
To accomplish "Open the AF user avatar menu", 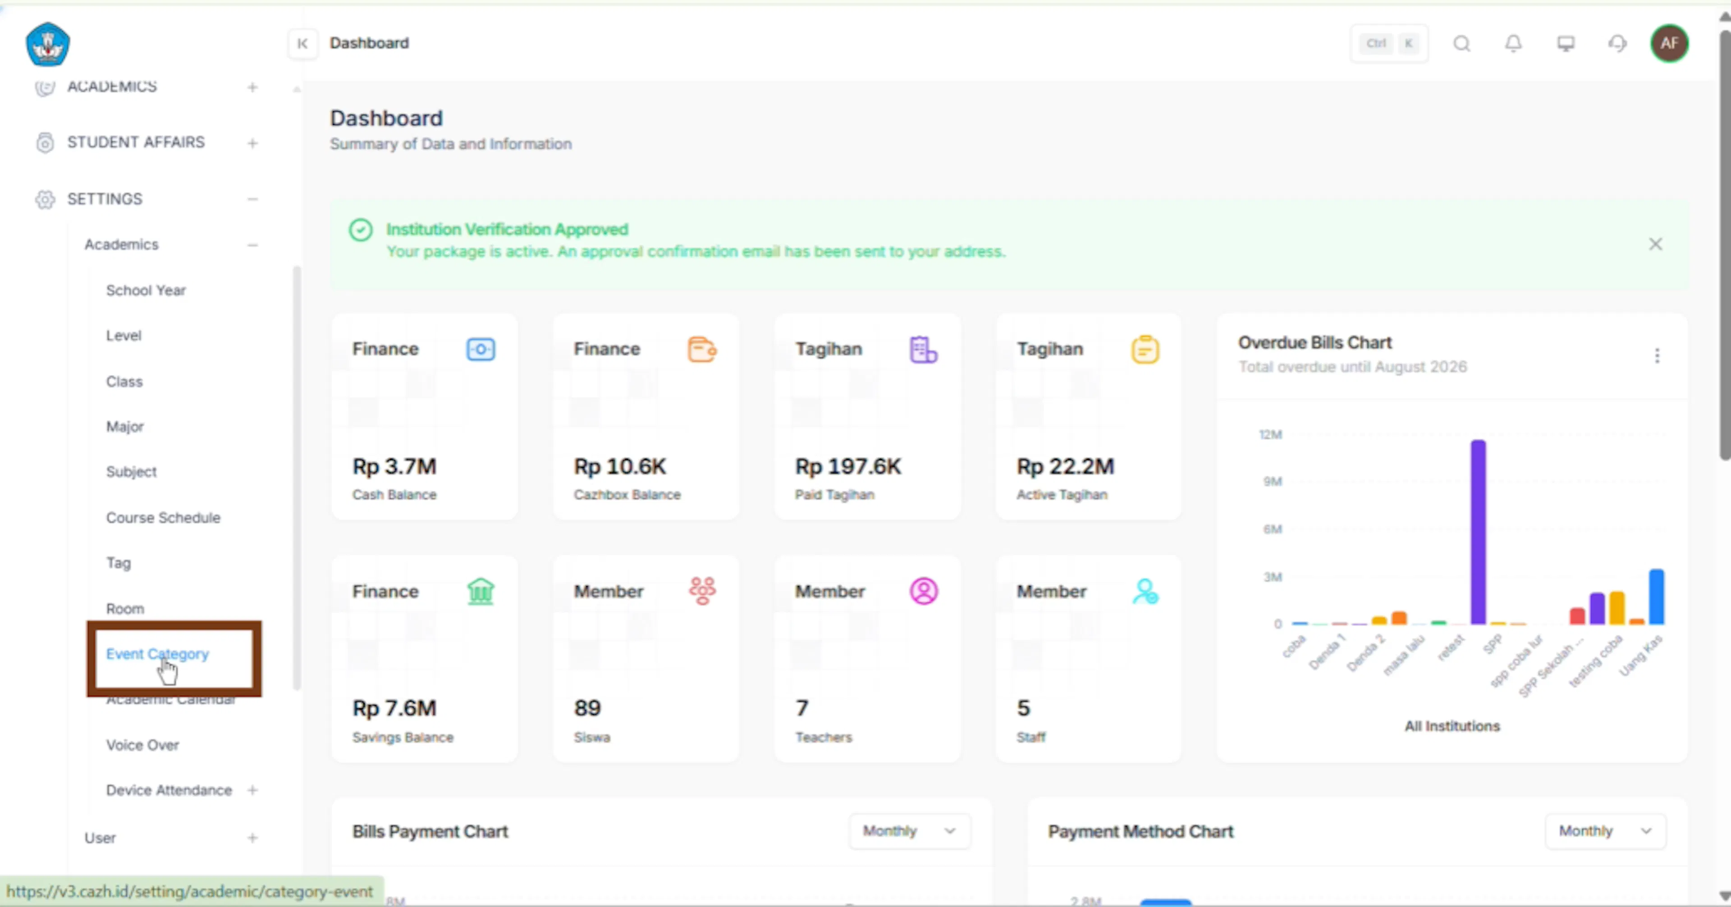I will point(1669,44).
